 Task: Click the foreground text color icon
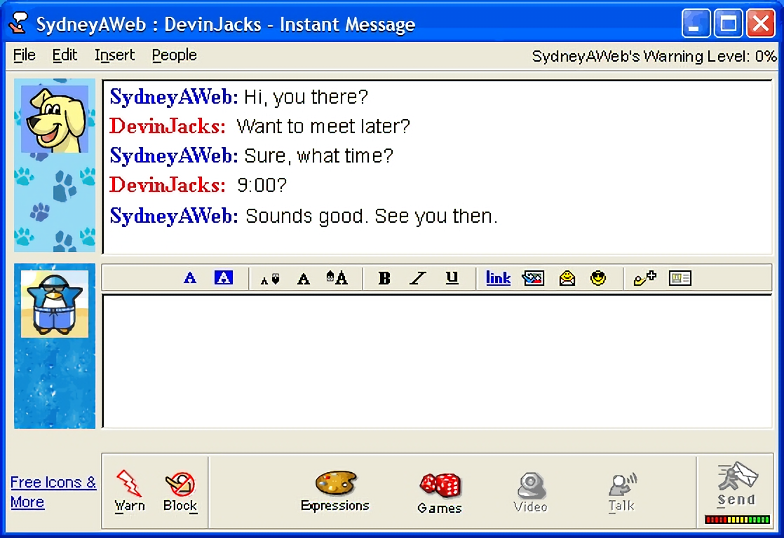190,277
